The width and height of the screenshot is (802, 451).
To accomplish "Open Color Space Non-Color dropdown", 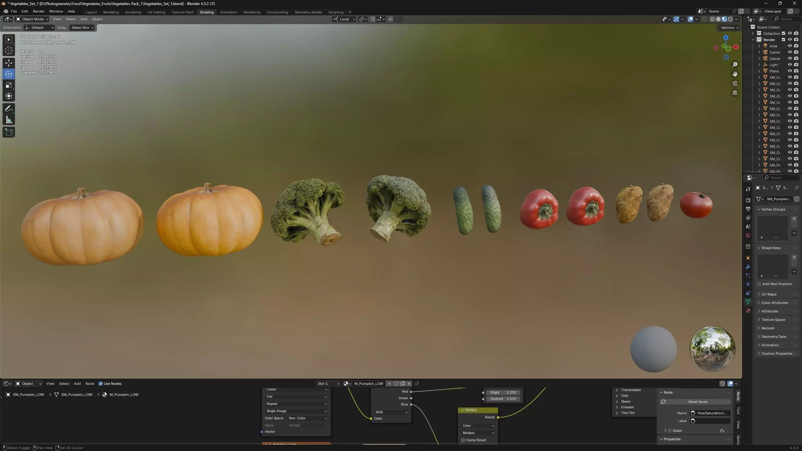I will pos(307,418).
